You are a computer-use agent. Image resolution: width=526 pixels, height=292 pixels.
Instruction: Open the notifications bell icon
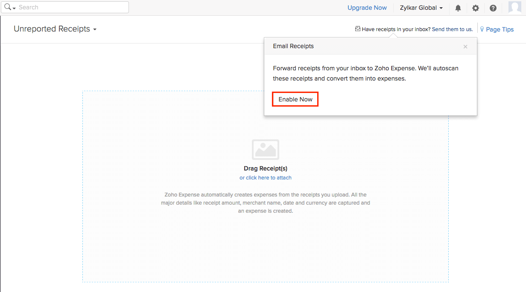click(458, 8)
